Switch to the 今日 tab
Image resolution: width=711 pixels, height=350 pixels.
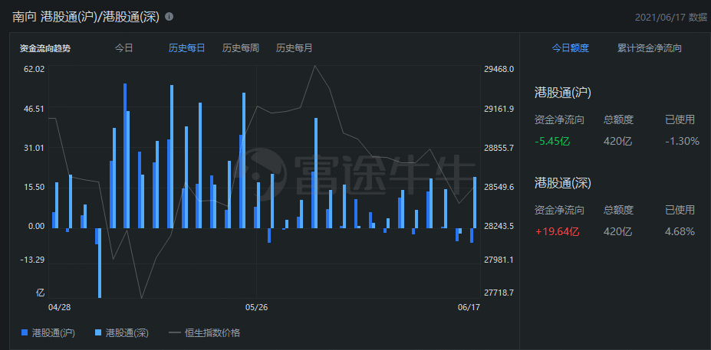click(123, 48)
